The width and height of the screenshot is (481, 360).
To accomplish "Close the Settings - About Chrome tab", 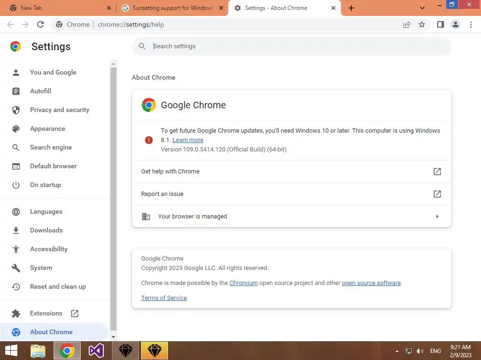I will [334, 8].
